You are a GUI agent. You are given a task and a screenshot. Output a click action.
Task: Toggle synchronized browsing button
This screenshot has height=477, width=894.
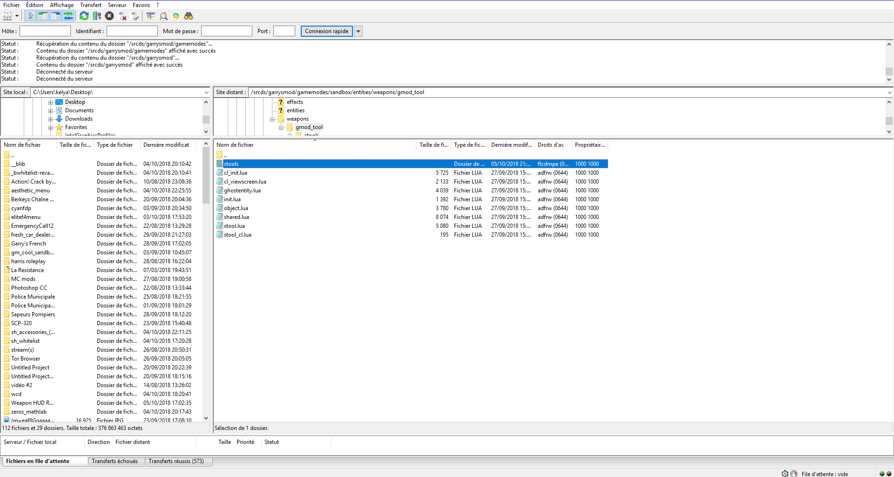click(x=176, y=16)
